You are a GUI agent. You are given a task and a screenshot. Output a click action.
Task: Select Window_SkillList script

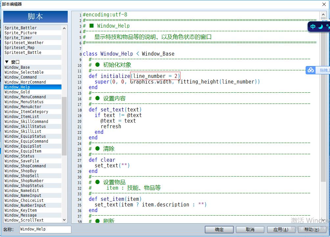coord(33,131)
